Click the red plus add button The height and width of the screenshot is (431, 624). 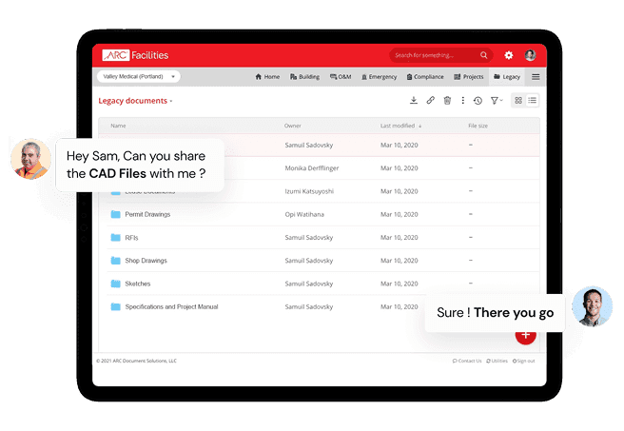525,335
